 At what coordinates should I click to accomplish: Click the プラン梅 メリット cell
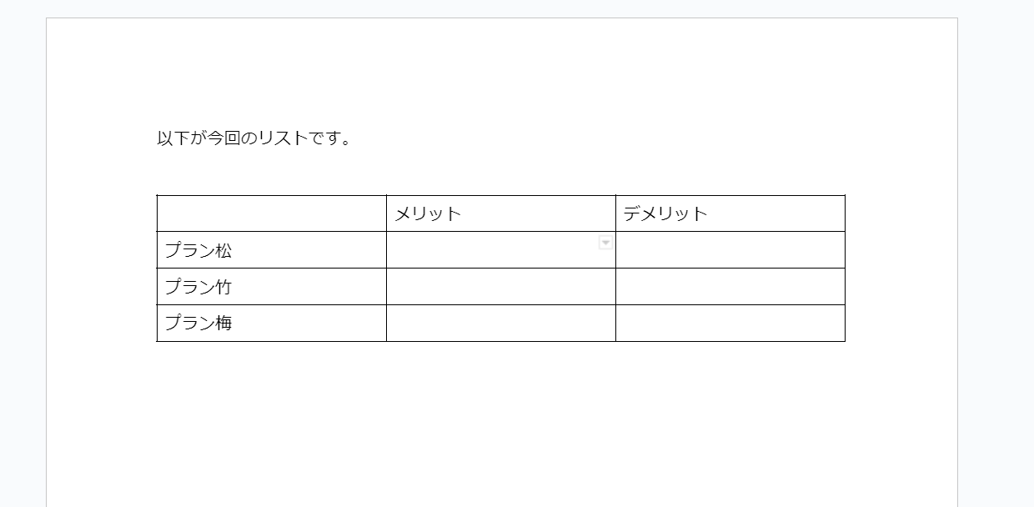(x=500, y=324)
